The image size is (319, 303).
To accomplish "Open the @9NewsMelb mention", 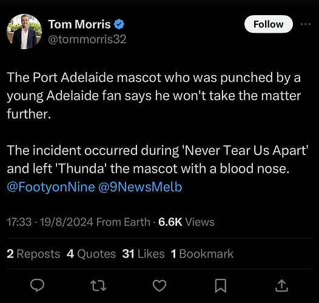I will pyautogui.click(x=140, y=187).
